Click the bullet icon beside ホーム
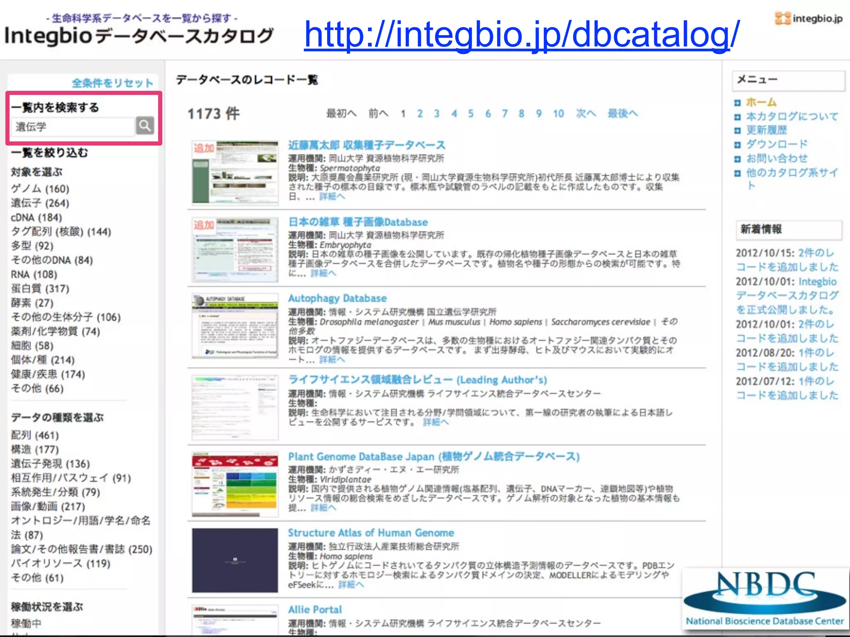Screen dimensions: 850x637 (x=737, y=102)
